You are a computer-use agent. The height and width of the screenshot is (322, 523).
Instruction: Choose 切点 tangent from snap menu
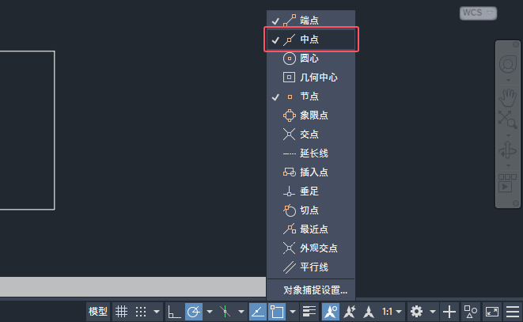tap(310, 210)
